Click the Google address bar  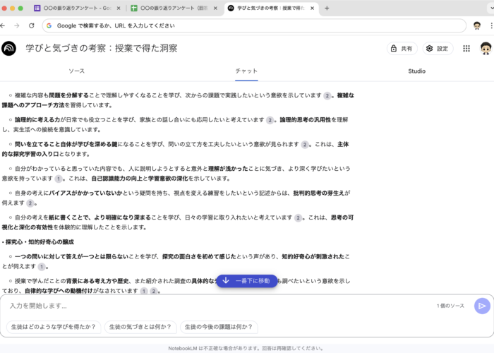(x=254, y=26)
